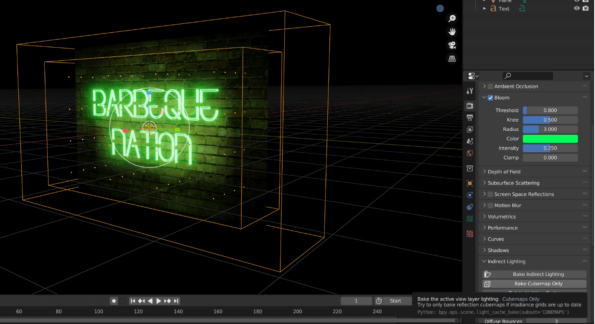This screenshot has height=324, width=595.
Task: Click the Bake Indirect Lighting icon
Action: coord(488,274)
